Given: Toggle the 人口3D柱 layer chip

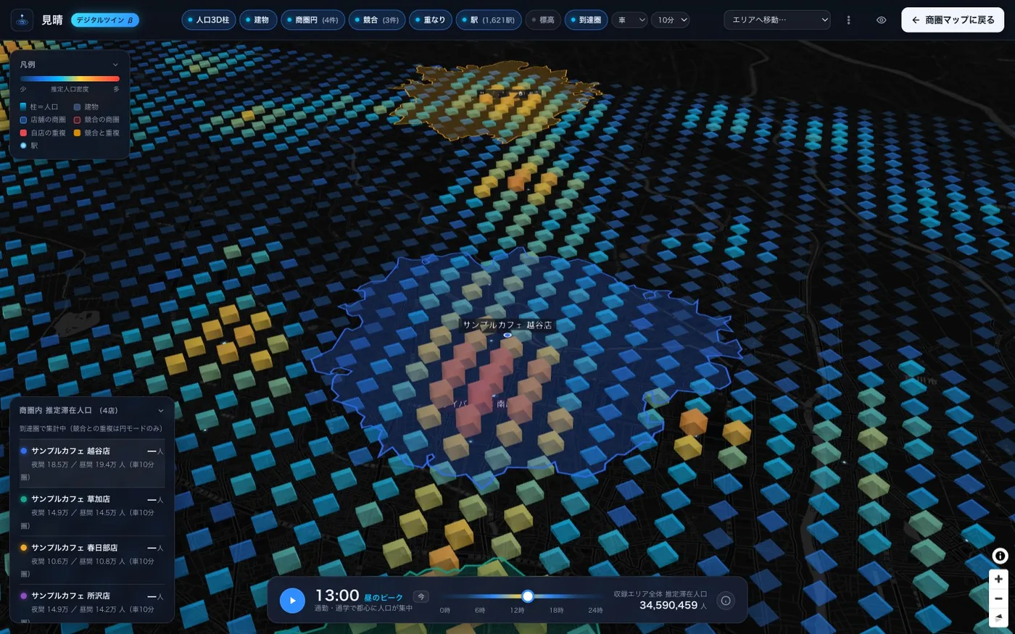Looking at the screenshot, I should pos(208,20).
